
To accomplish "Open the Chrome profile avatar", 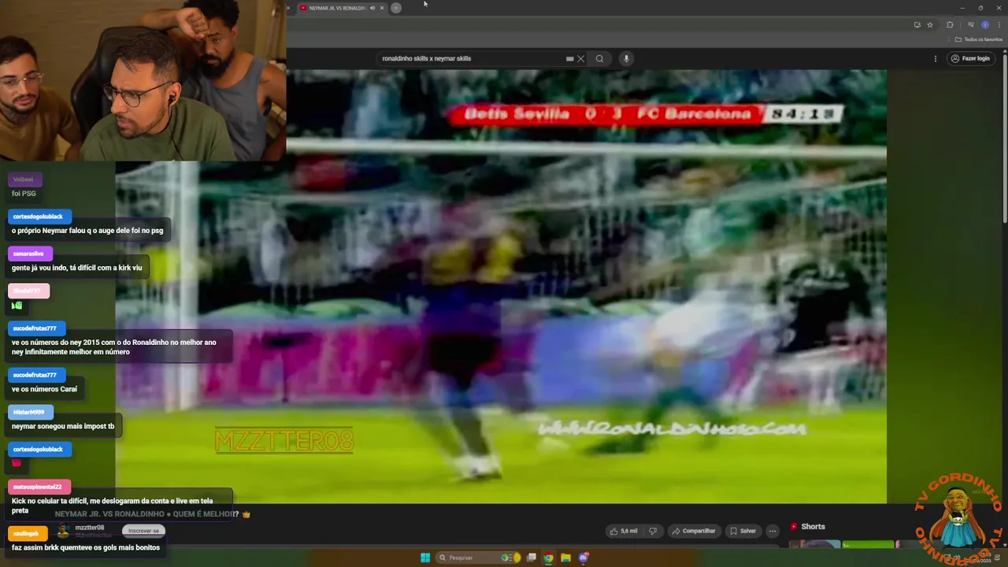I will (984, 24).
